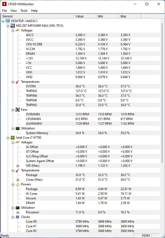This screenshot has width=165, height=238.
Task: Click the MSI Z87 MPOWER motherboard icon
Action: (x=13, y=26)
